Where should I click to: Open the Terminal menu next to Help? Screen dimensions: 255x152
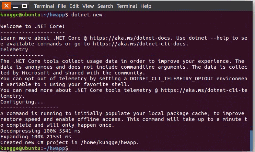coord(127,6)
